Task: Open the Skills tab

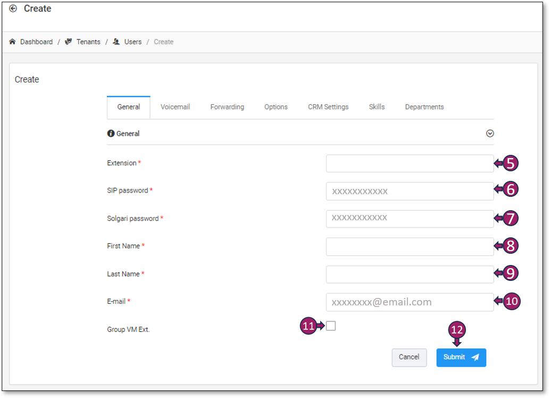Action: [x=377, y=107]
